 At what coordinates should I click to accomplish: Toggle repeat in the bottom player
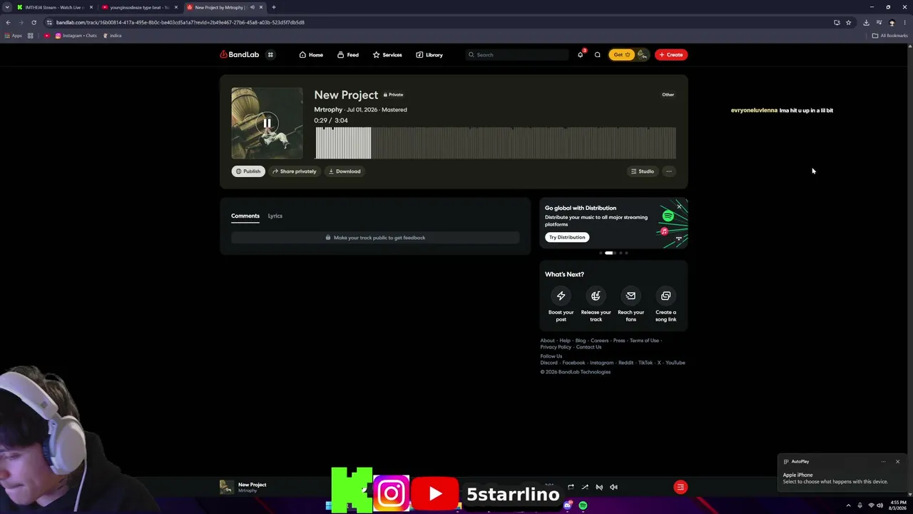tap(571, 487)
